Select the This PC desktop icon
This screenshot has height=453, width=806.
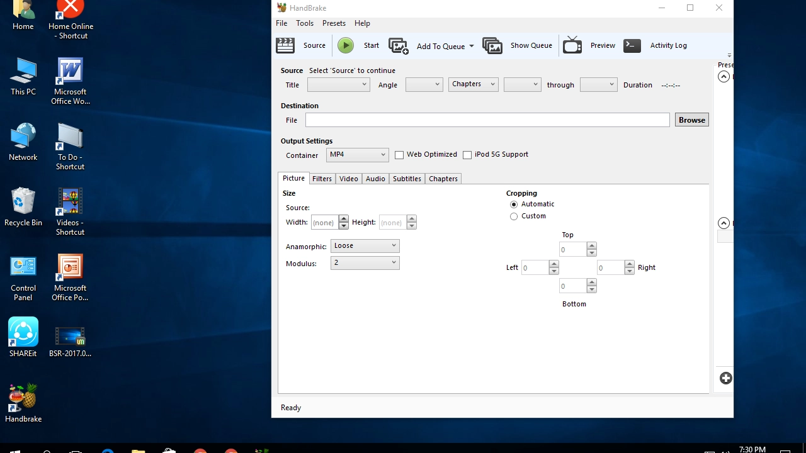[x=23, y=76]
